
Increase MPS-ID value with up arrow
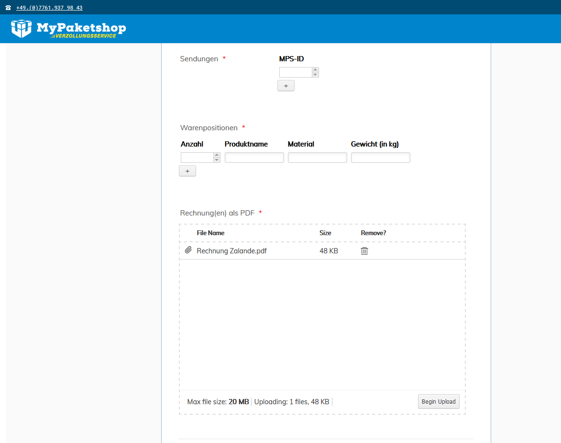[x=315, y=70]
